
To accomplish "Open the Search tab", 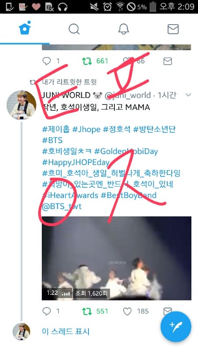I will [74, 29].
